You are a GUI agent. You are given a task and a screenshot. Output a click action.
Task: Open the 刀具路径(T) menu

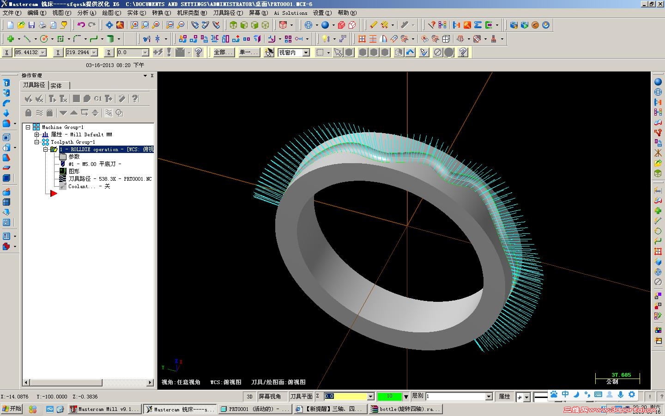[228, 13]
